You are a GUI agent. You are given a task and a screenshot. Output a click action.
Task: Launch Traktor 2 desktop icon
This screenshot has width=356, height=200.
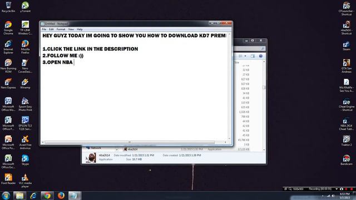click(347, 141)
